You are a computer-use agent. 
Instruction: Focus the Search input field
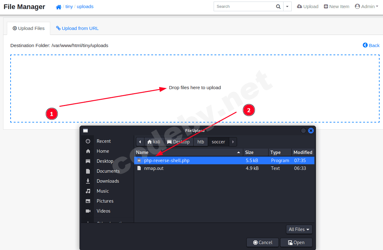point(244,6)
